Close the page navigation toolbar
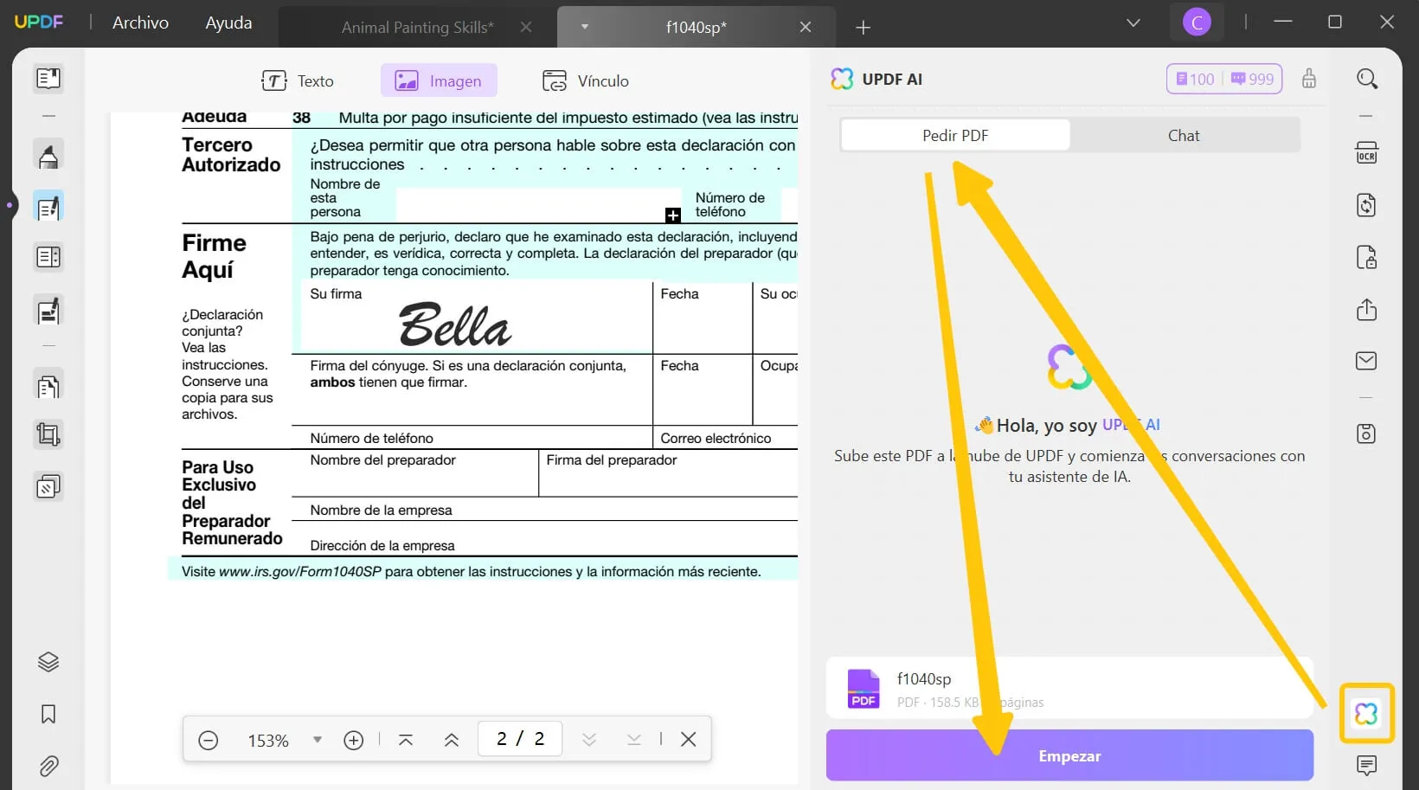Screen dimensions: 1419x790 click(x=689, y=740)
